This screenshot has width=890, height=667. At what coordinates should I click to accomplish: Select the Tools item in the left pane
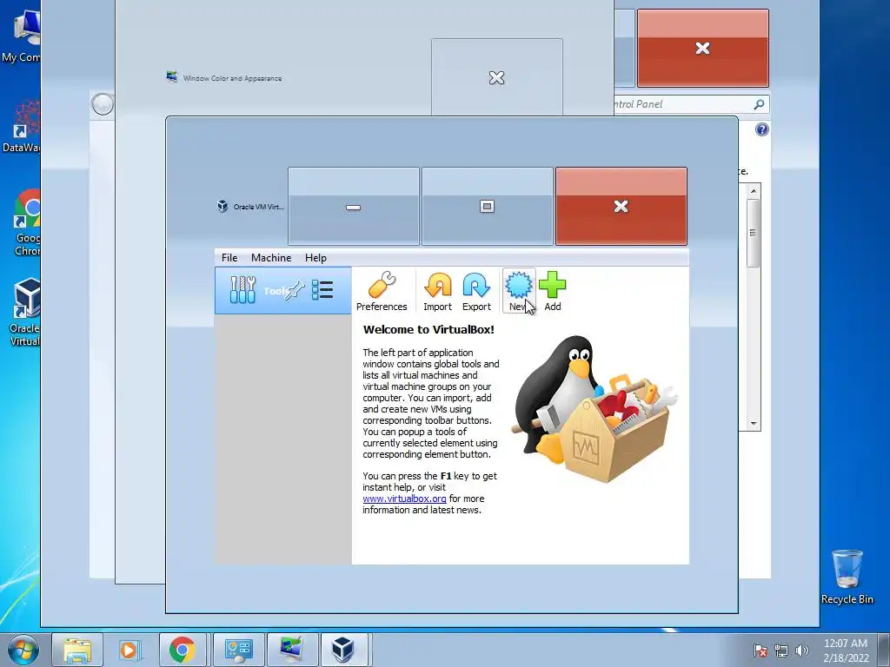[282, 290]
